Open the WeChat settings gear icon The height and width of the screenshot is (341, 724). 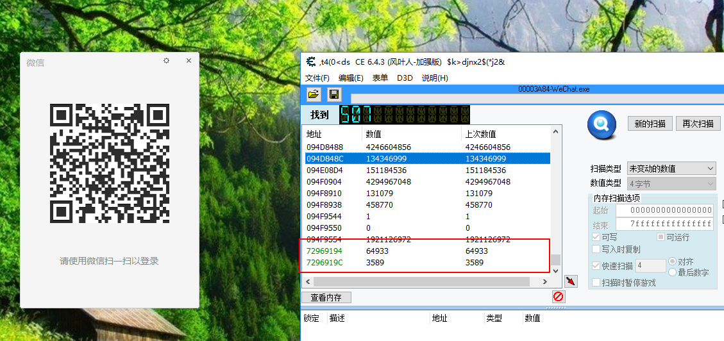(x=167, y=60)
